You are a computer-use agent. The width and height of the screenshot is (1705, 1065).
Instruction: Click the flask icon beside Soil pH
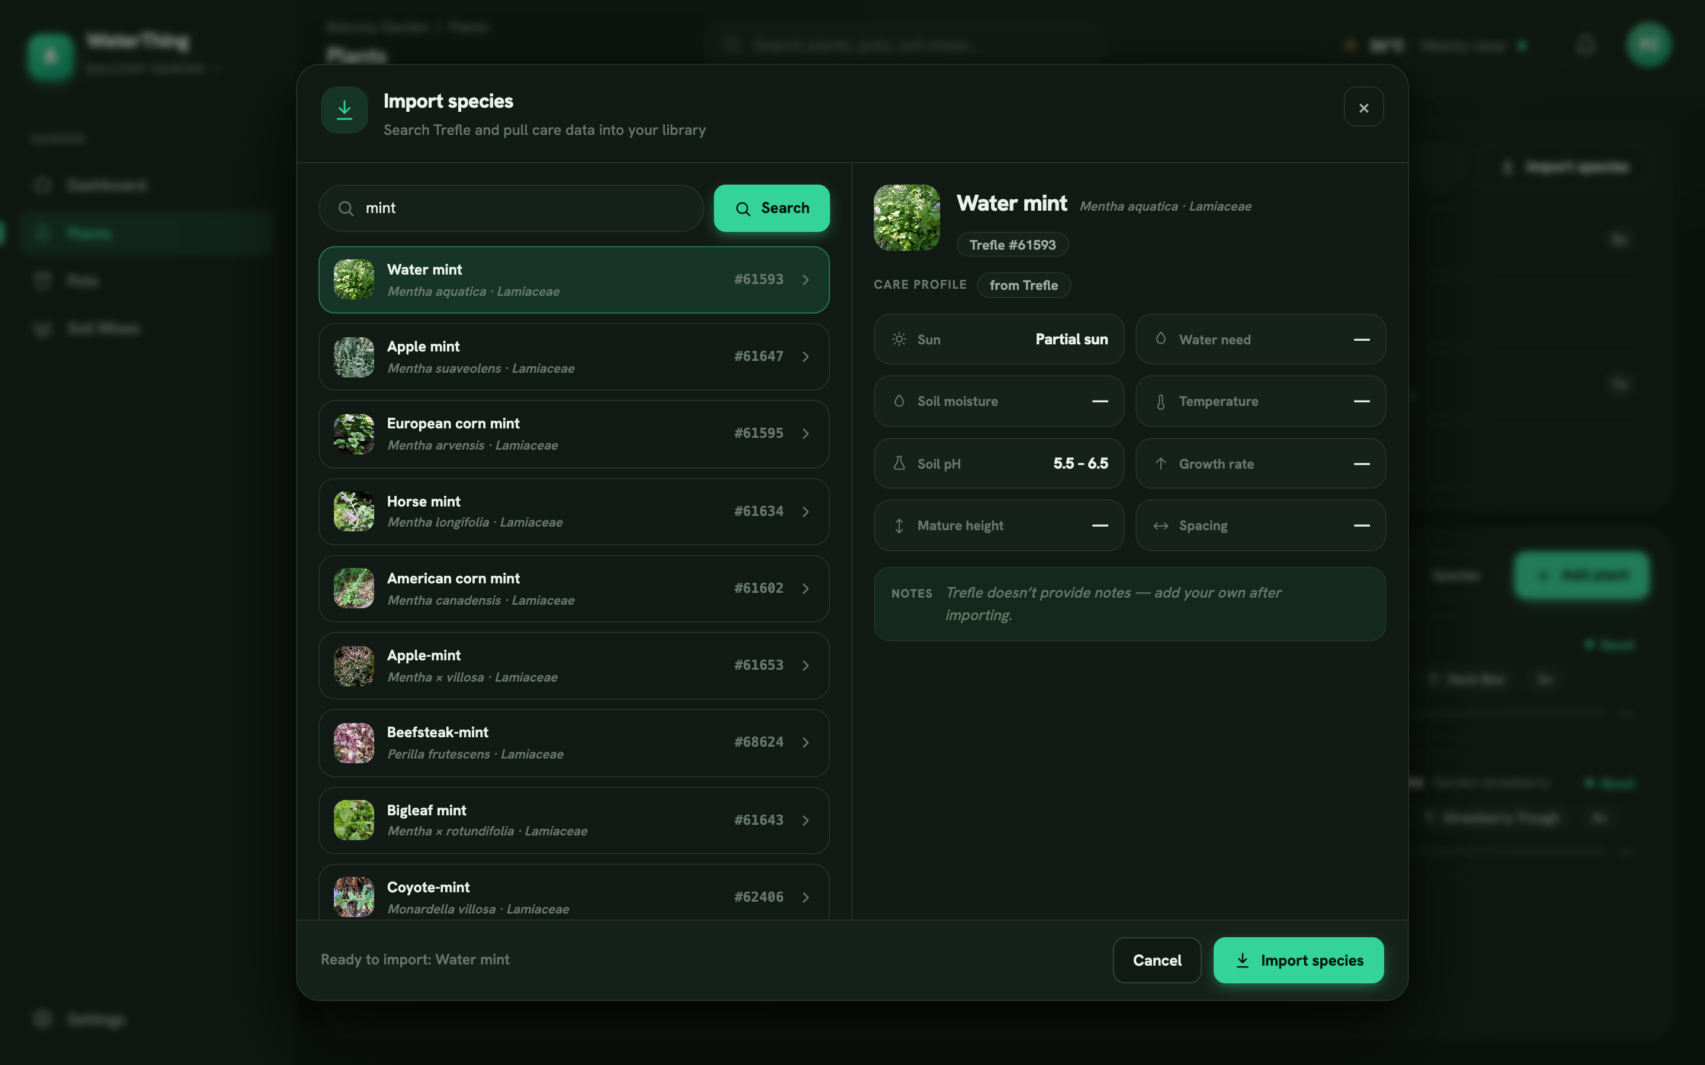899,463
